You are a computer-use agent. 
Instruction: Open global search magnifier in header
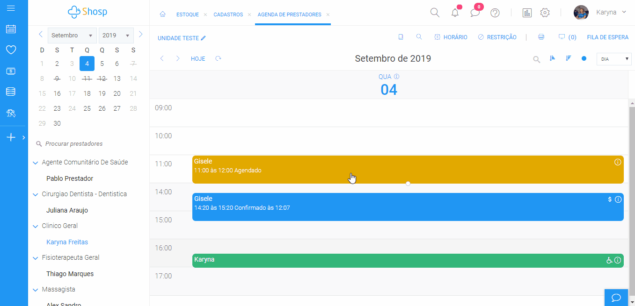[x=435, y=13]
